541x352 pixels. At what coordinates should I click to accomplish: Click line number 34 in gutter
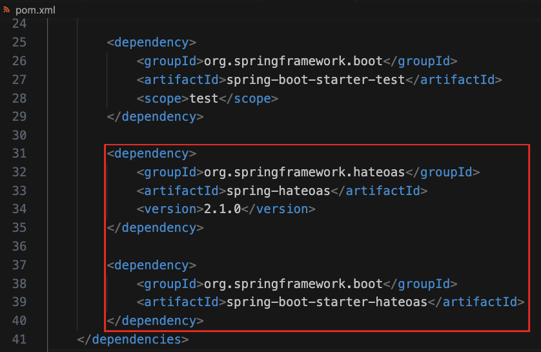point(19,209)
